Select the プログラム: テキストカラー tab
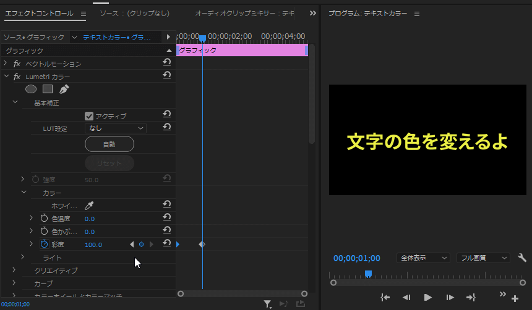The width and height of the screenshot is (532, 310). [x=368, y=13]
